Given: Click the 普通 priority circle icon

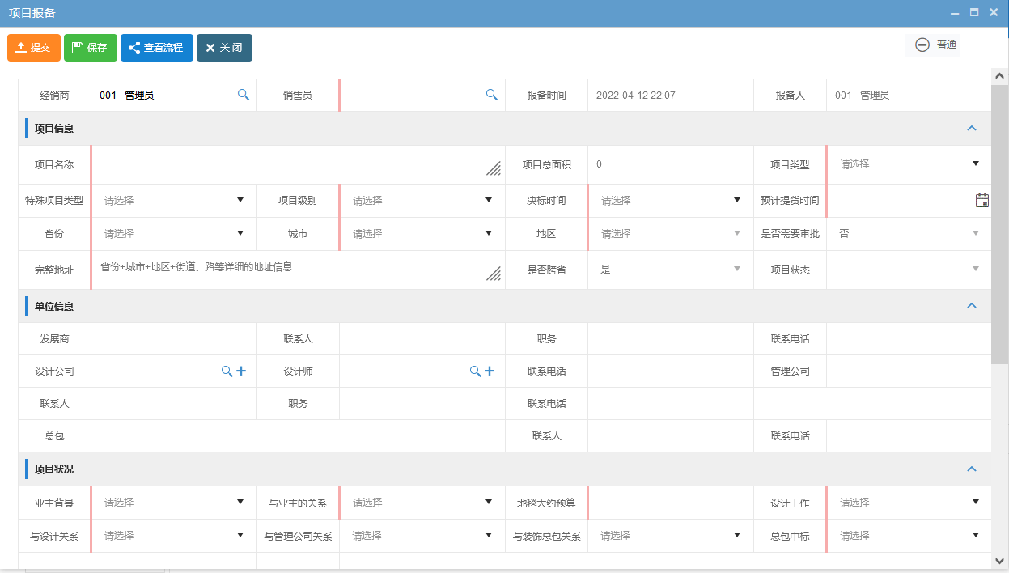Looking at the screenshot, I should (922, 45).
